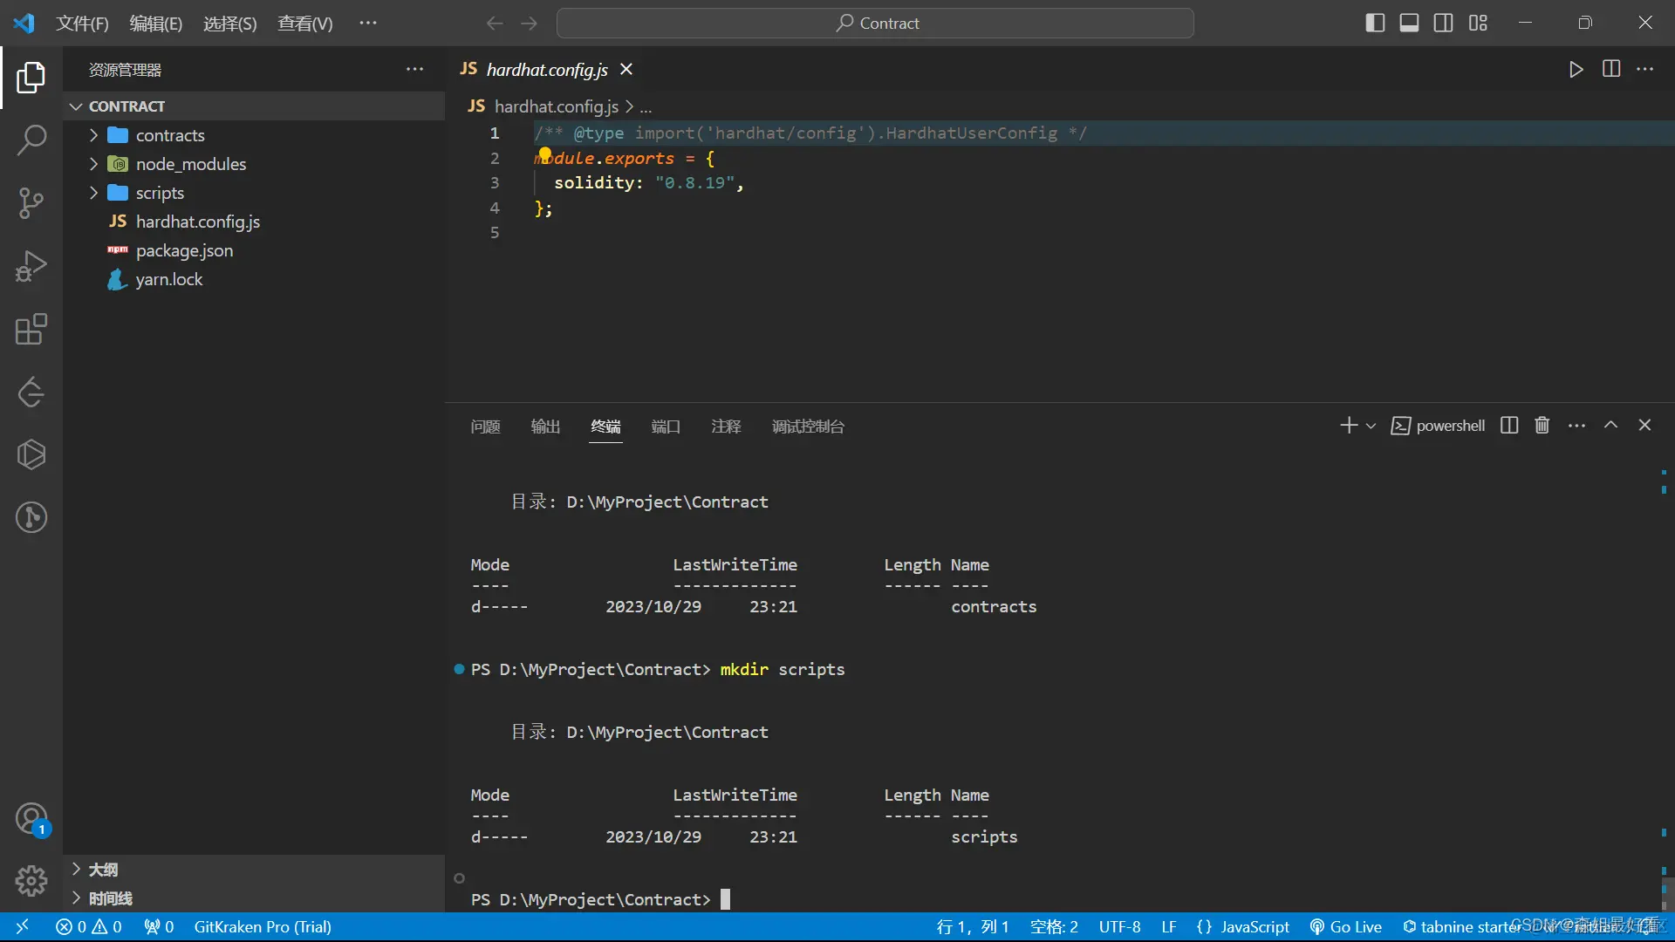This screenshot has width=1675, height=942.
Task: Open the Extensions view
Action: click(31, 330)
